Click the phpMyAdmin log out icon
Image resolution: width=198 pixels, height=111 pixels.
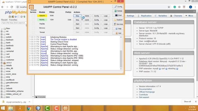(13, 17)
